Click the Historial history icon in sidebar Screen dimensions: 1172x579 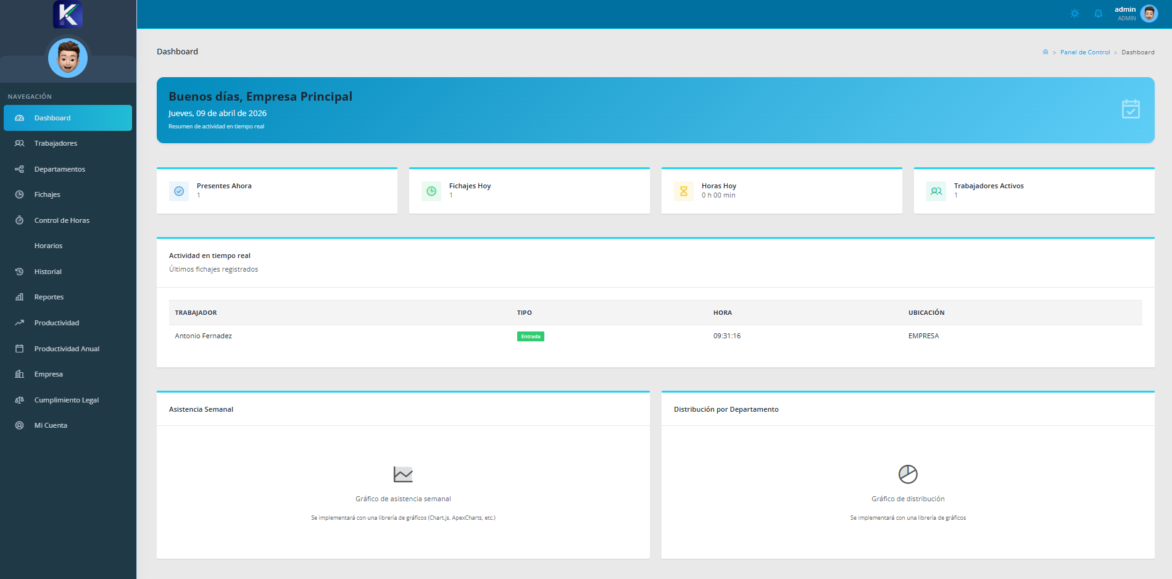pyautogui.click(x=19, y=272)
